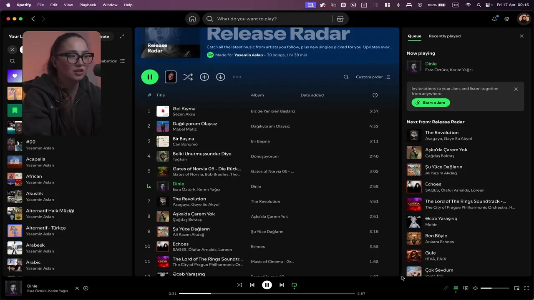The image size is (534, 300).
Task: Close the Queue panel
Action: coord(521,36)
